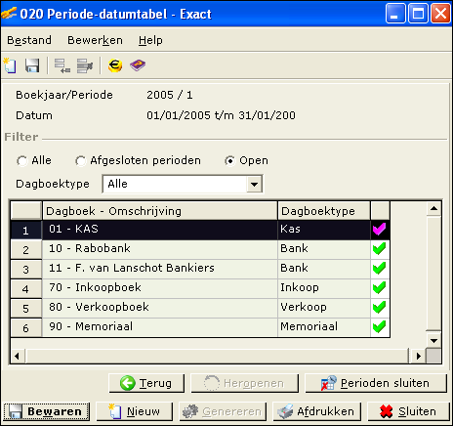Open the Bewerken menu

coord(95,40)
